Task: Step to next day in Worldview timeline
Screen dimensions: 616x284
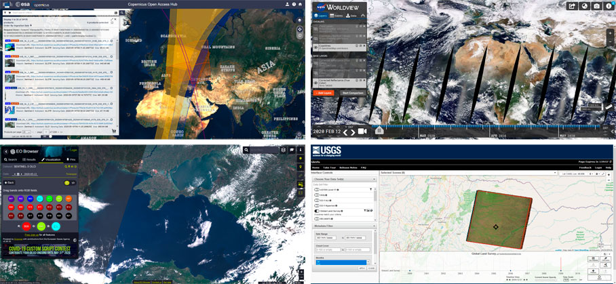Action: [x=353, y=132]
